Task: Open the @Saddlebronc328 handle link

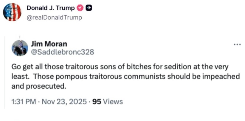Action: [x=63, y=52]
